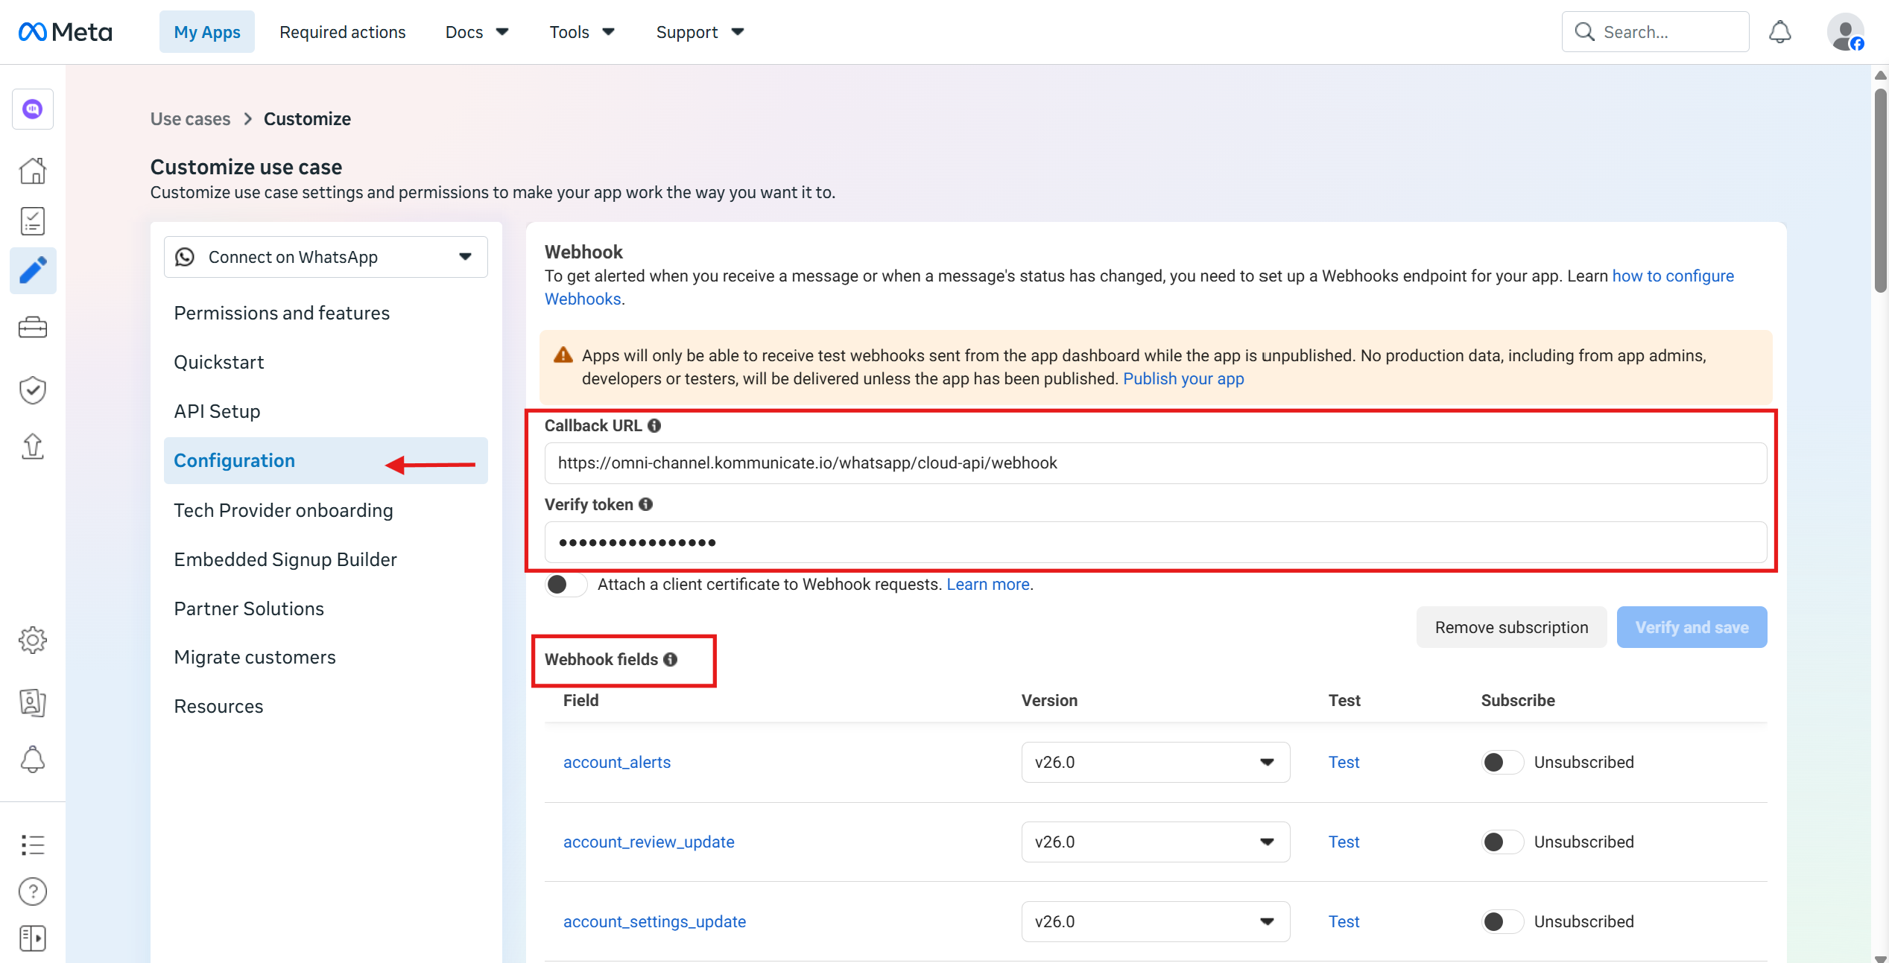Open the how to configure Webhooks link

(1673, 276)
